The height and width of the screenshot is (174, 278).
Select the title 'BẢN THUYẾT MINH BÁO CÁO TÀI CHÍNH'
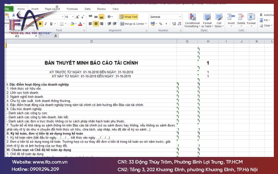(x=91, y=63)
